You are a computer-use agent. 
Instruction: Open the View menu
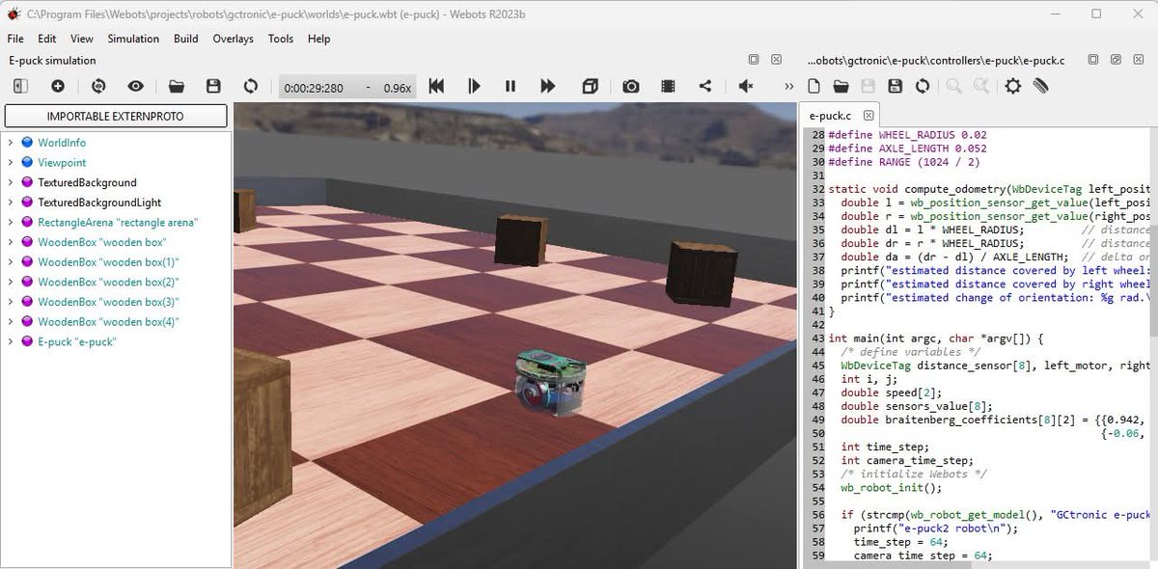[82, 39]
